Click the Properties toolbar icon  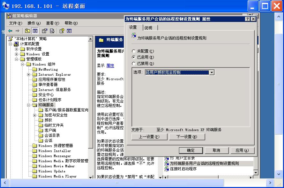[x=45, y=31]
